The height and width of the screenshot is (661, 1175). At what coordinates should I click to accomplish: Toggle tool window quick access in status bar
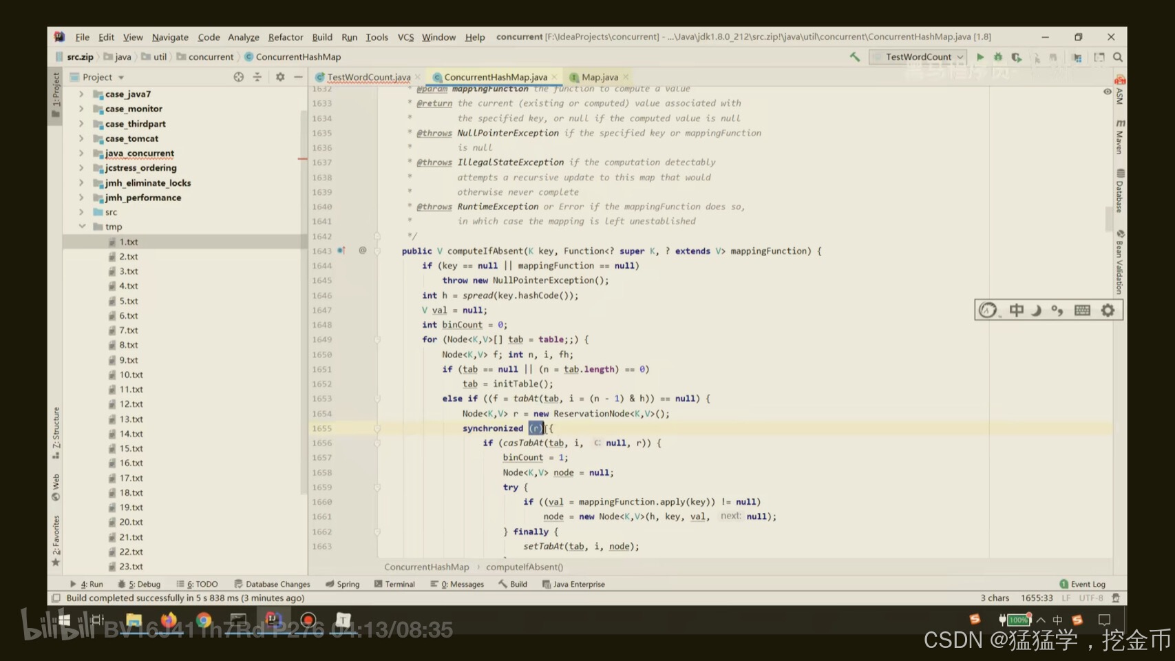pos(56,598)
